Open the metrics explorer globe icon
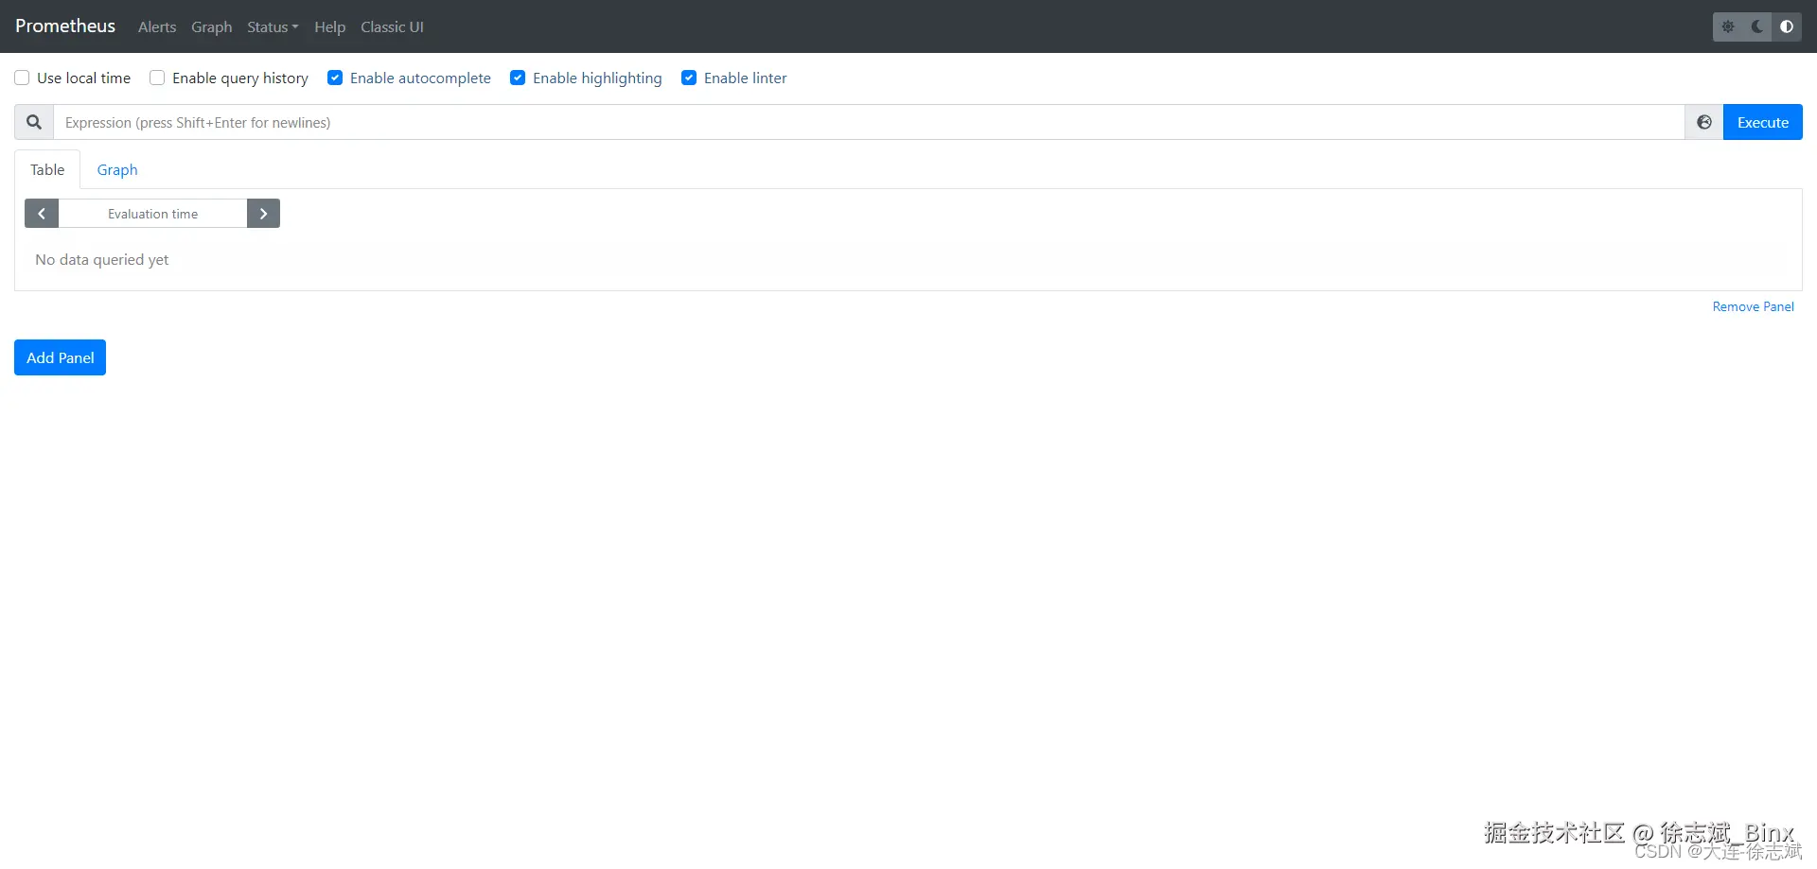 (x=1704, y=122)
